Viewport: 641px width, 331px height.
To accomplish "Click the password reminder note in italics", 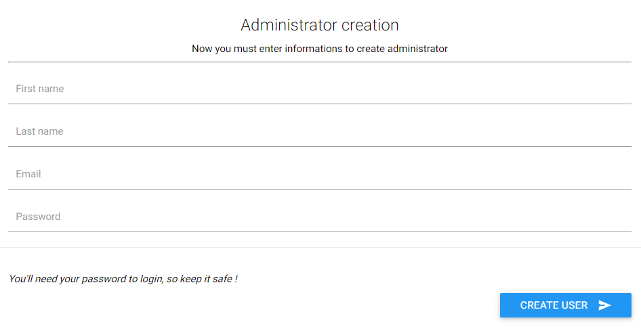I will point(123,279).
